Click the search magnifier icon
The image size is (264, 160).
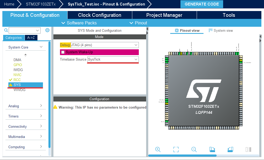pyautogui.click(x=6, y=30)
